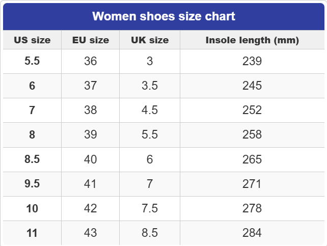Click the 'Insole length (mm)' header

pos(252,40)
